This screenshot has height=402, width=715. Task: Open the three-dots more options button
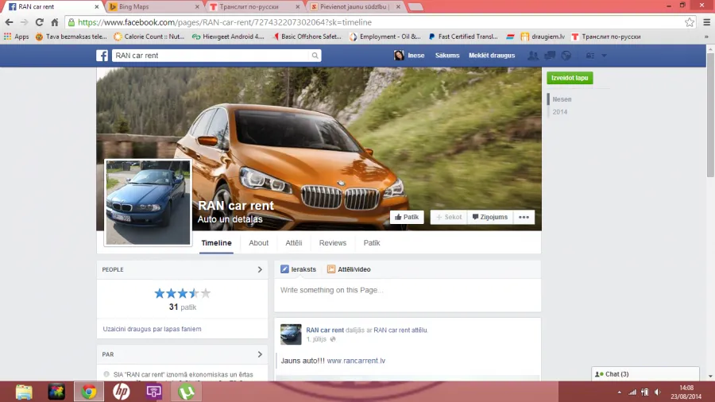(524, 217)
